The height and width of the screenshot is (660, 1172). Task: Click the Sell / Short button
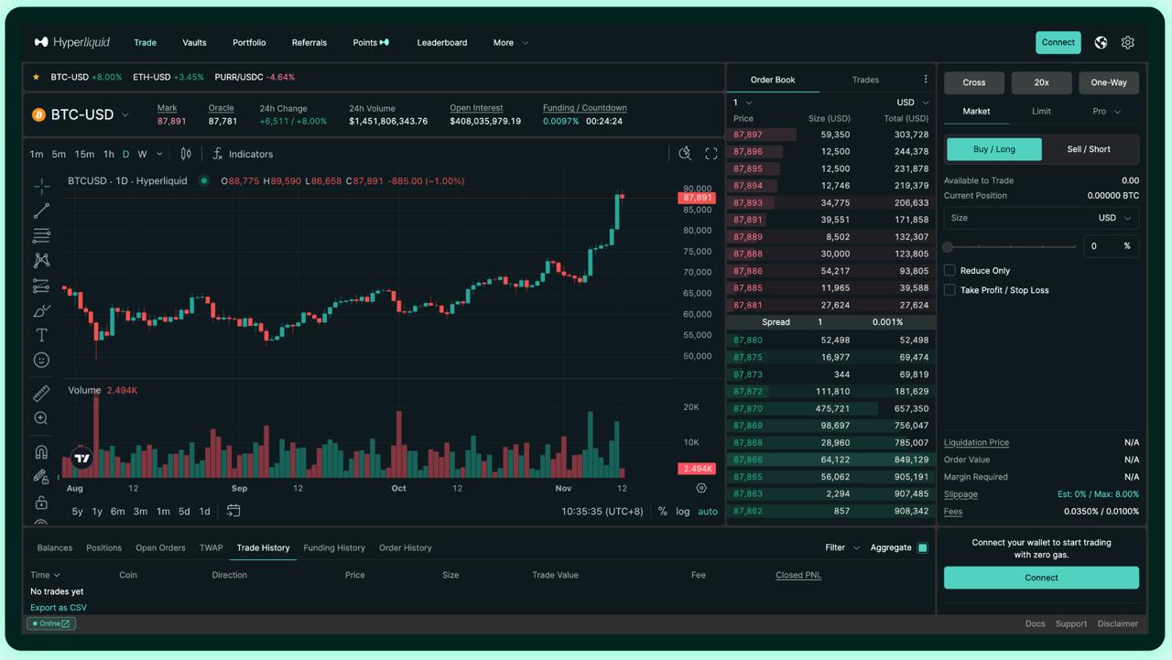1089,149
